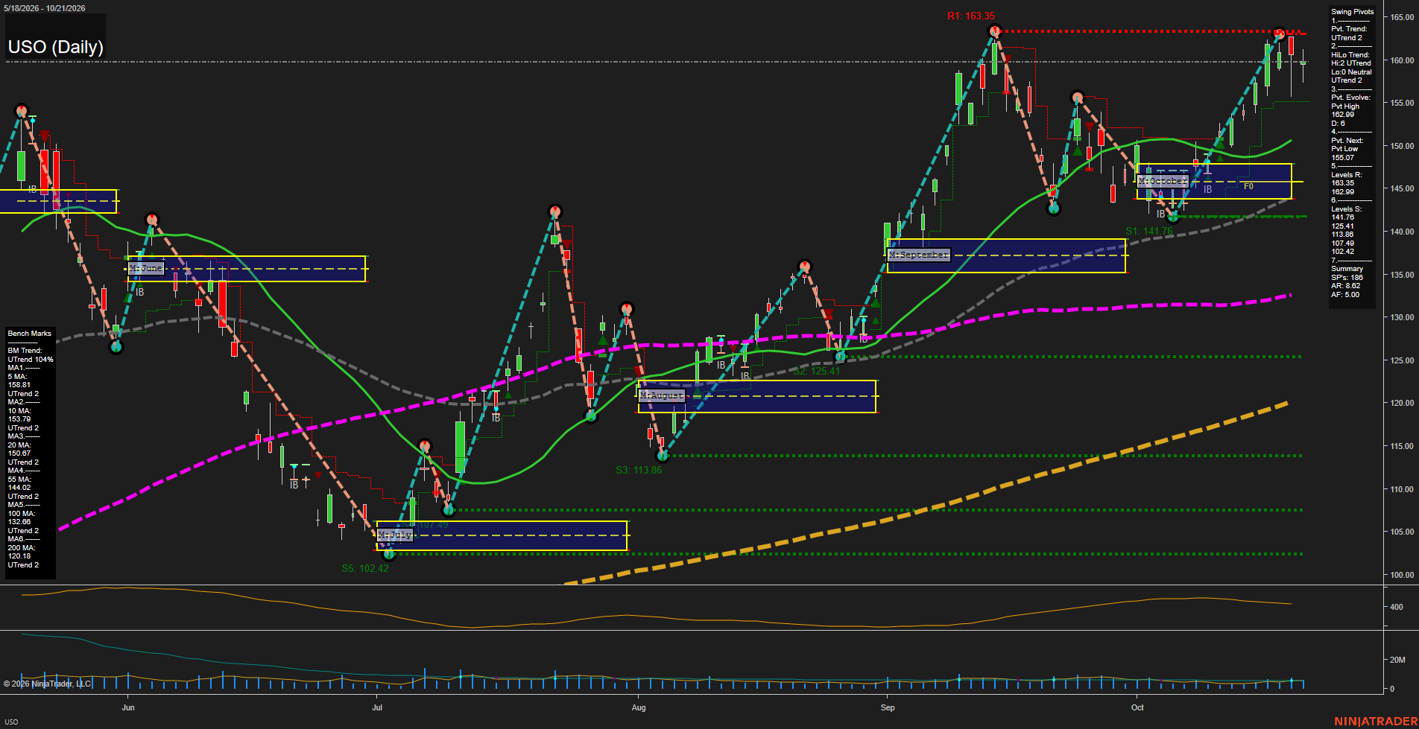Select the M:September monthly zone label
Viewport: 1419px width, 729px height.
pos(919,255)
